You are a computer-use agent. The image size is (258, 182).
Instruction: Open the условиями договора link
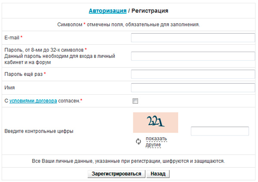33,101
